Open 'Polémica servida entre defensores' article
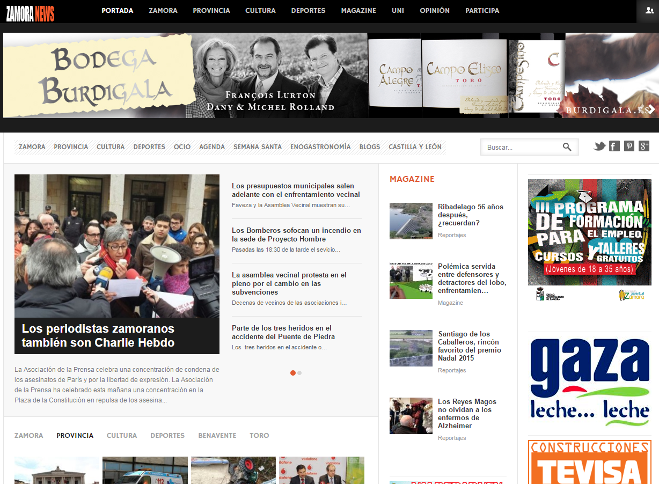Screen dimensions: 659x484 (472, 278)
